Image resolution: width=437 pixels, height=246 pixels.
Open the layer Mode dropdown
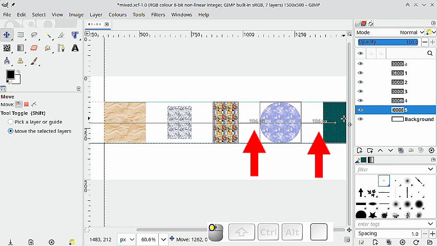click(x=409, y=32)
